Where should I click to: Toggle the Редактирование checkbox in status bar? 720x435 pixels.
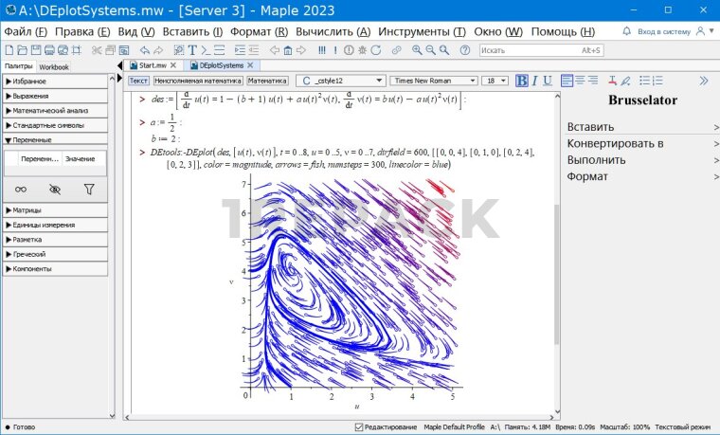pyautogui.click(x=358, y=427)
